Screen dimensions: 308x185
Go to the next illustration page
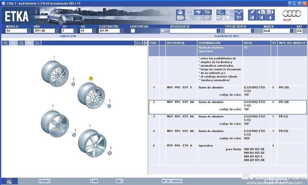point(270,12)
